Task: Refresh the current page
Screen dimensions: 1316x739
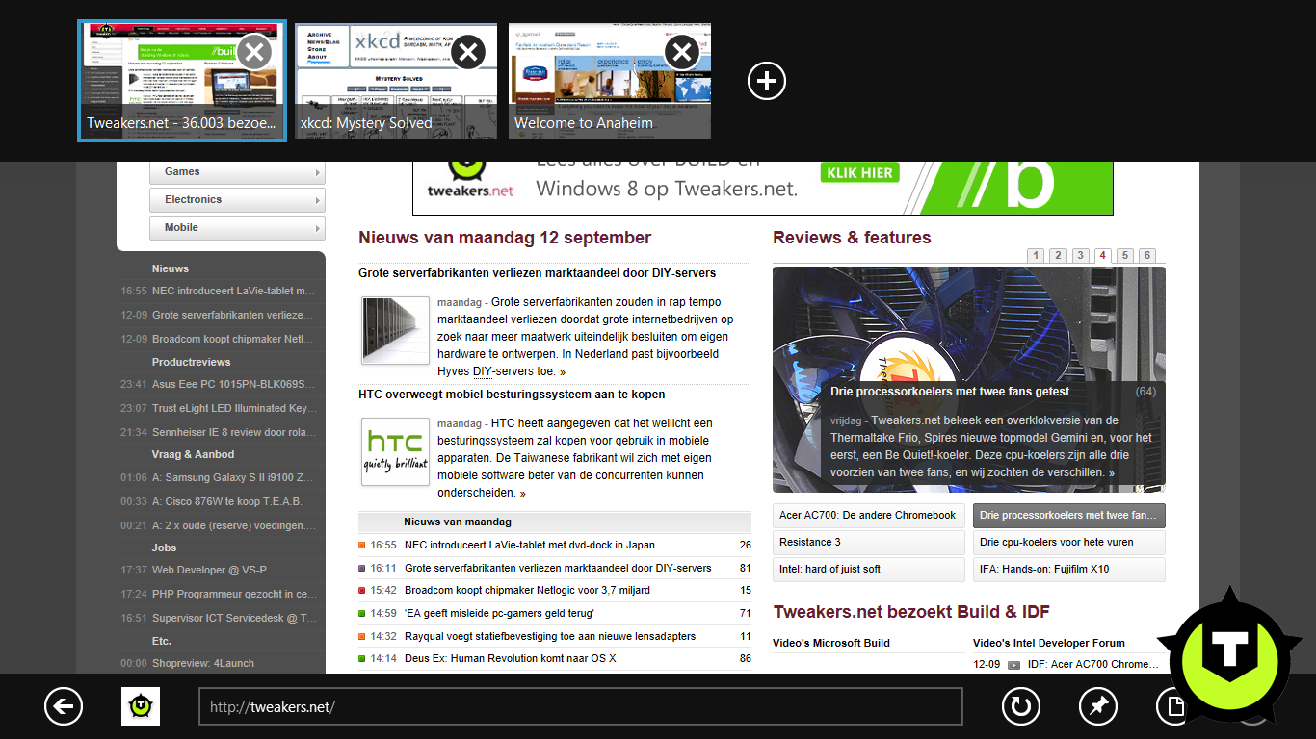Action: tap(1021, 707)
